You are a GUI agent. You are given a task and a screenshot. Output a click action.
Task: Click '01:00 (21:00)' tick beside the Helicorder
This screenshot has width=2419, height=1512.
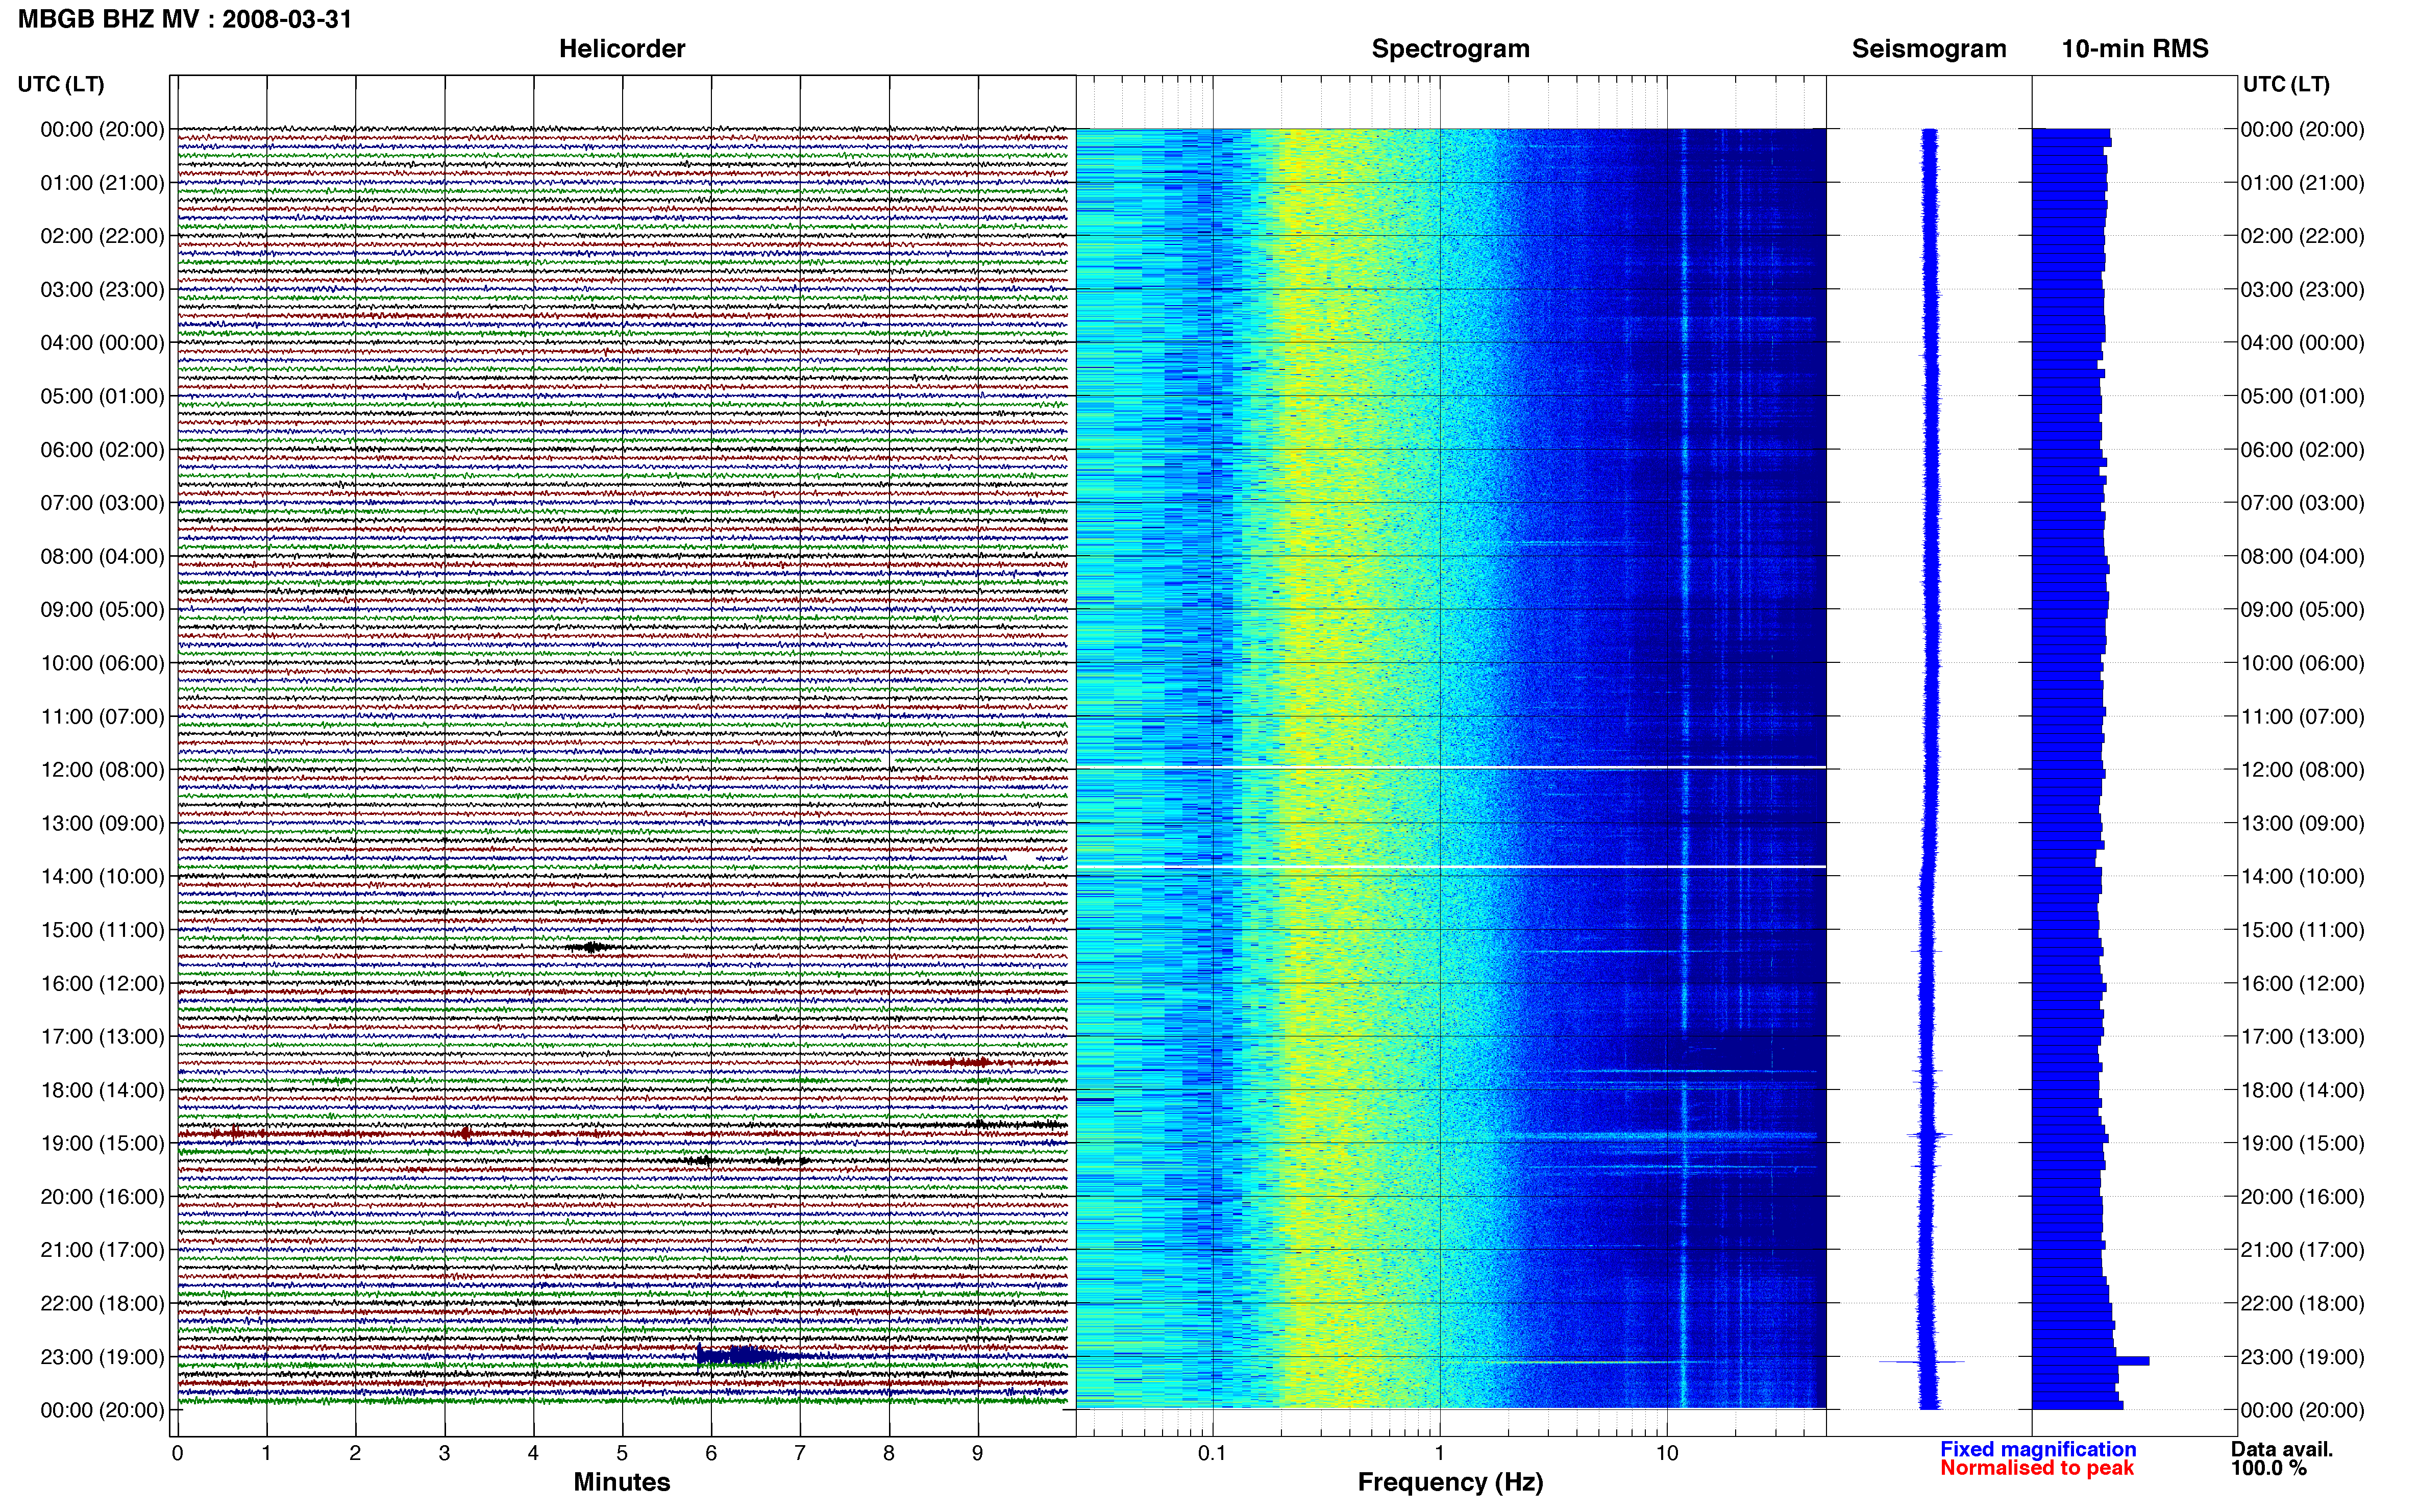click(102, 183)
